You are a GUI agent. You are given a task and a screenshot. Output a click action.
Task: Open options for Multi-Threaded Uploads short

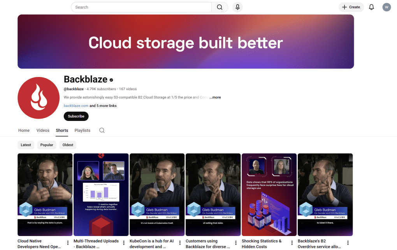point(124,243)
